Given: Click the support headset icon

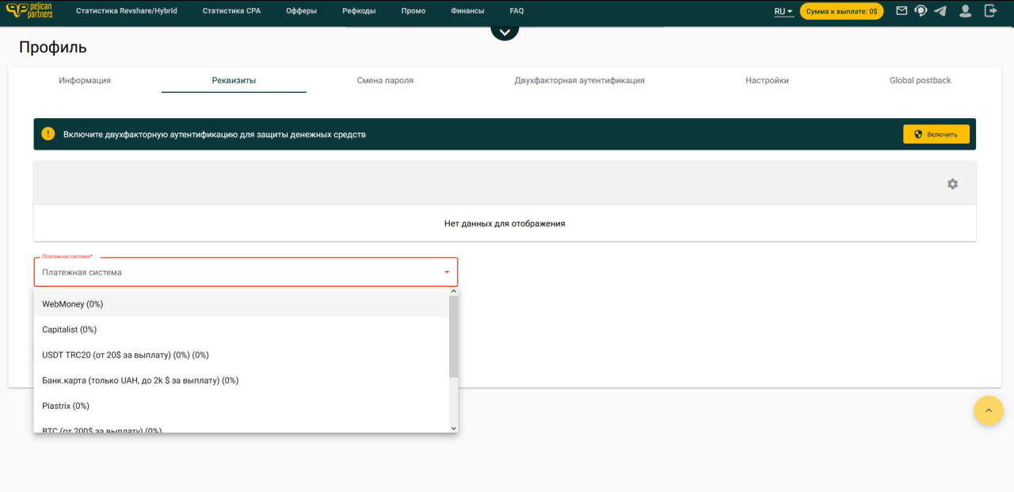Looking at the screenshot, I should pyautogui.click(x=921, y=11).
